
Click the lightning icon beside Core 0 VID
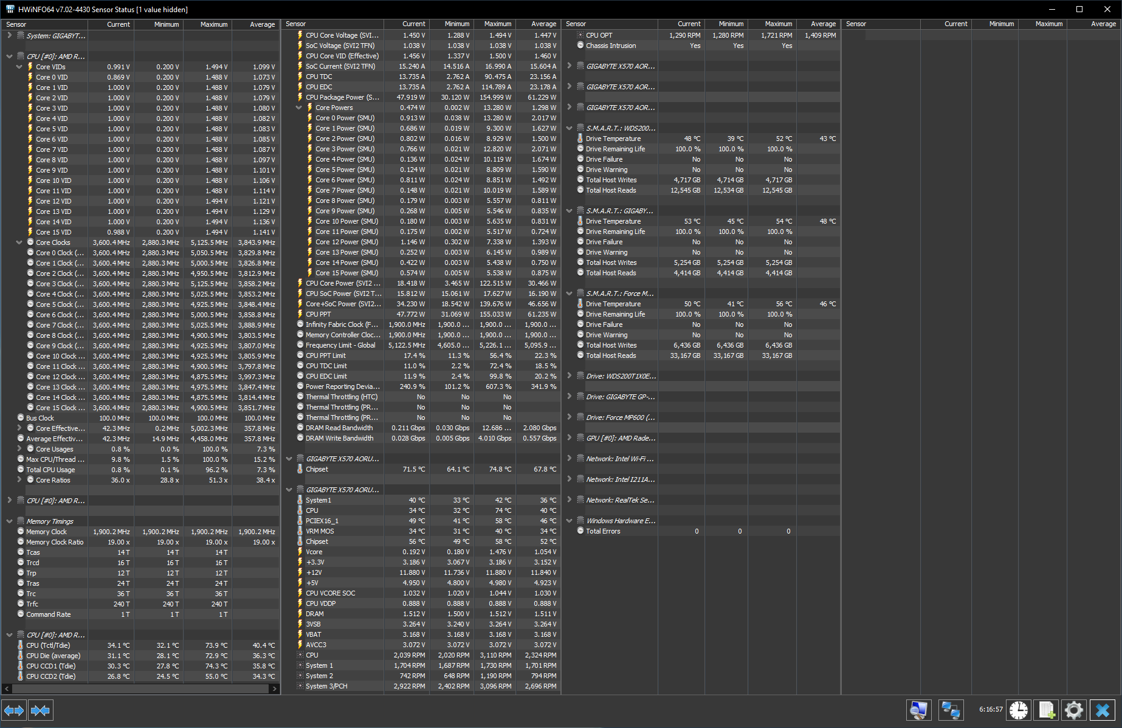30,77
